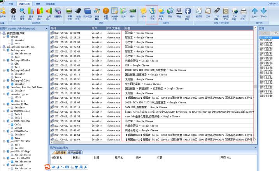This screenshot has width=279, height=171.
Task: View 键盘记录 keyboard records
Action: (78, 14)
